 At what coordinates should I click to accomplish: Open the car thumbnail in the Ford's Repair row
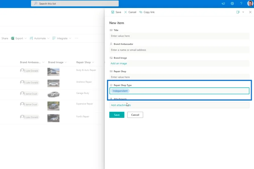pyautogui.click(x=53, y=118)
